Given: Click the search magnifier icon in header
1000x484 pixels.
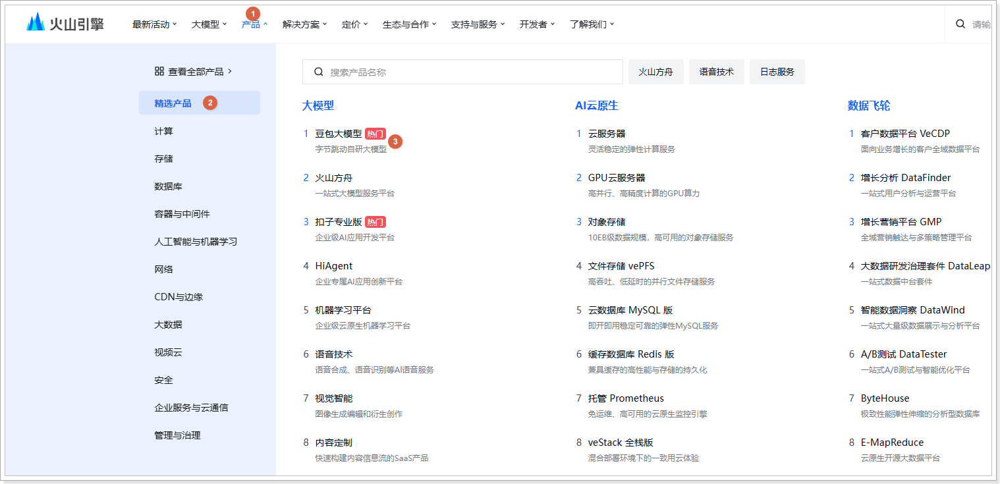Looking at the screenshot, I should point(960,24).
